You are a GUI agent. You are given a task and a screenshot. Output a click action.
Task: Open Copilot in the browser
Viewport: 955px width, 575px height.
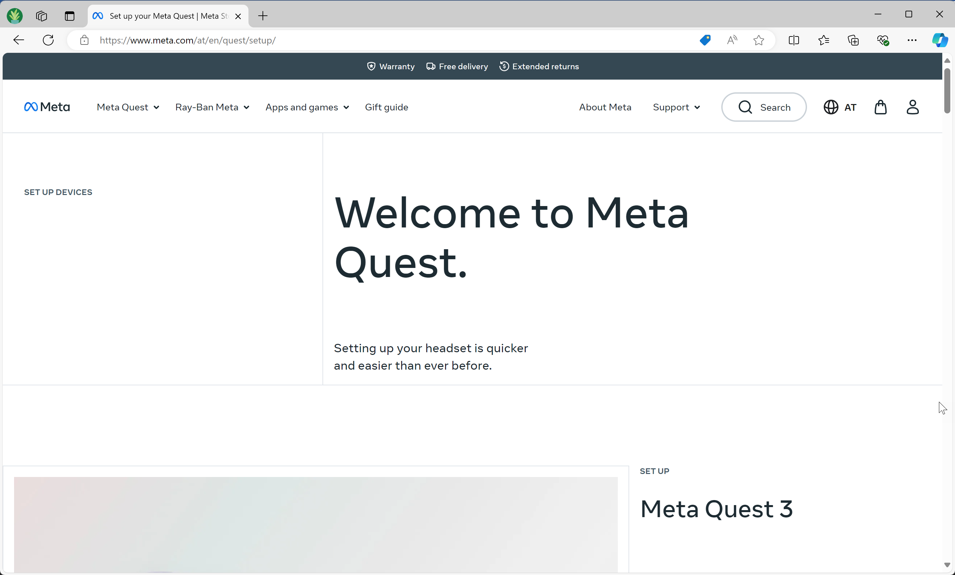pos(940,40)
